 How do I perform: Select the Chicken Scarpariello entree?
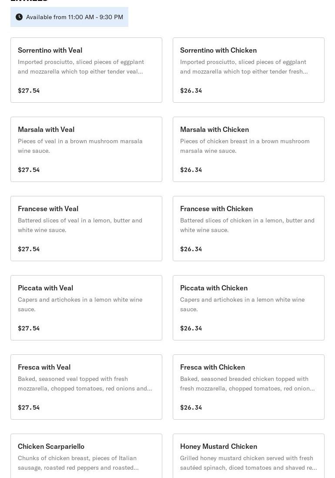(x=86, y=457)
